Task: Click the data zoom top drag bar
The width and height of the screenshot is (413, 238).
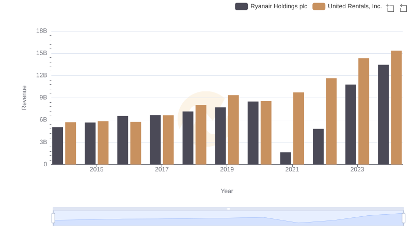Action: click(228, 209)
